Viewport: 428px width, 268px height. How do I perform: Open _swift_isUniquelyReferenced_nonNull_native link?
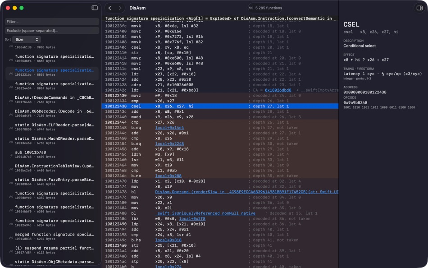pos(205,213)
